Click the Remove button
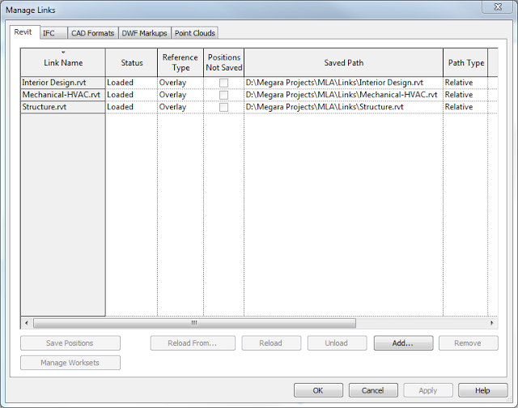This screenshot has height=408, width=518. [x=468, y=343]
